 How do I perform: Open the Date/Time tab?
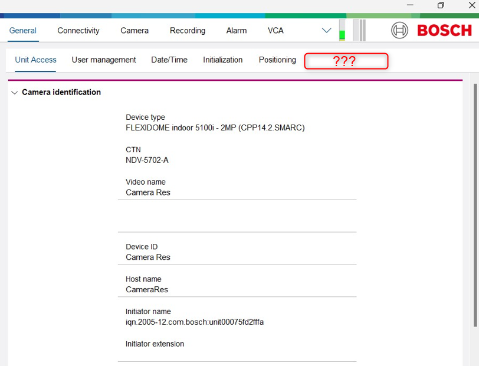(x=169, y=60)
